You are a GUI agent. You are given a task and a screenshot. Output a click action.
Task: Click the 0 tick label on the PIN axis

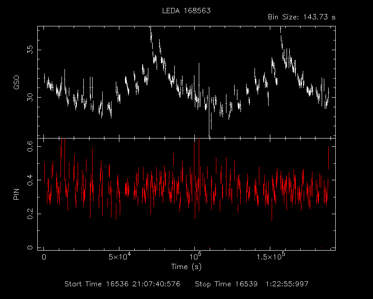[x=30, y=248]
